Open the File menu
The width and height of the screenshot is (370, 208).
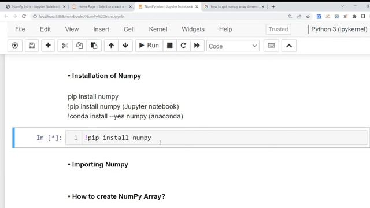coord(20,29)
